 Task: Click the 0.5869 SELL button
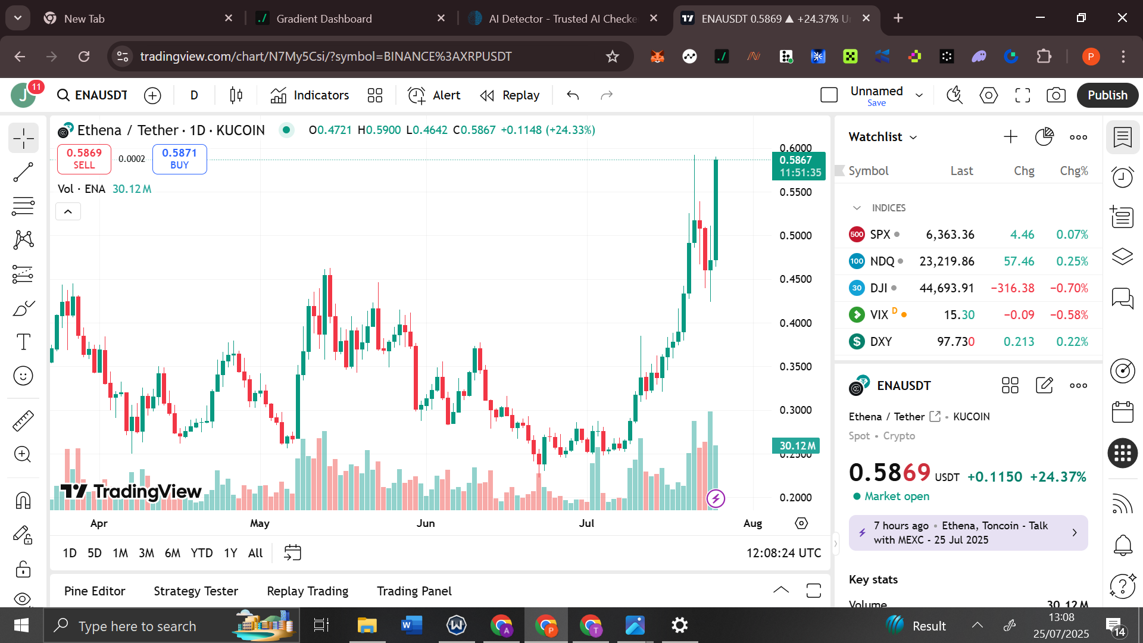84,159
